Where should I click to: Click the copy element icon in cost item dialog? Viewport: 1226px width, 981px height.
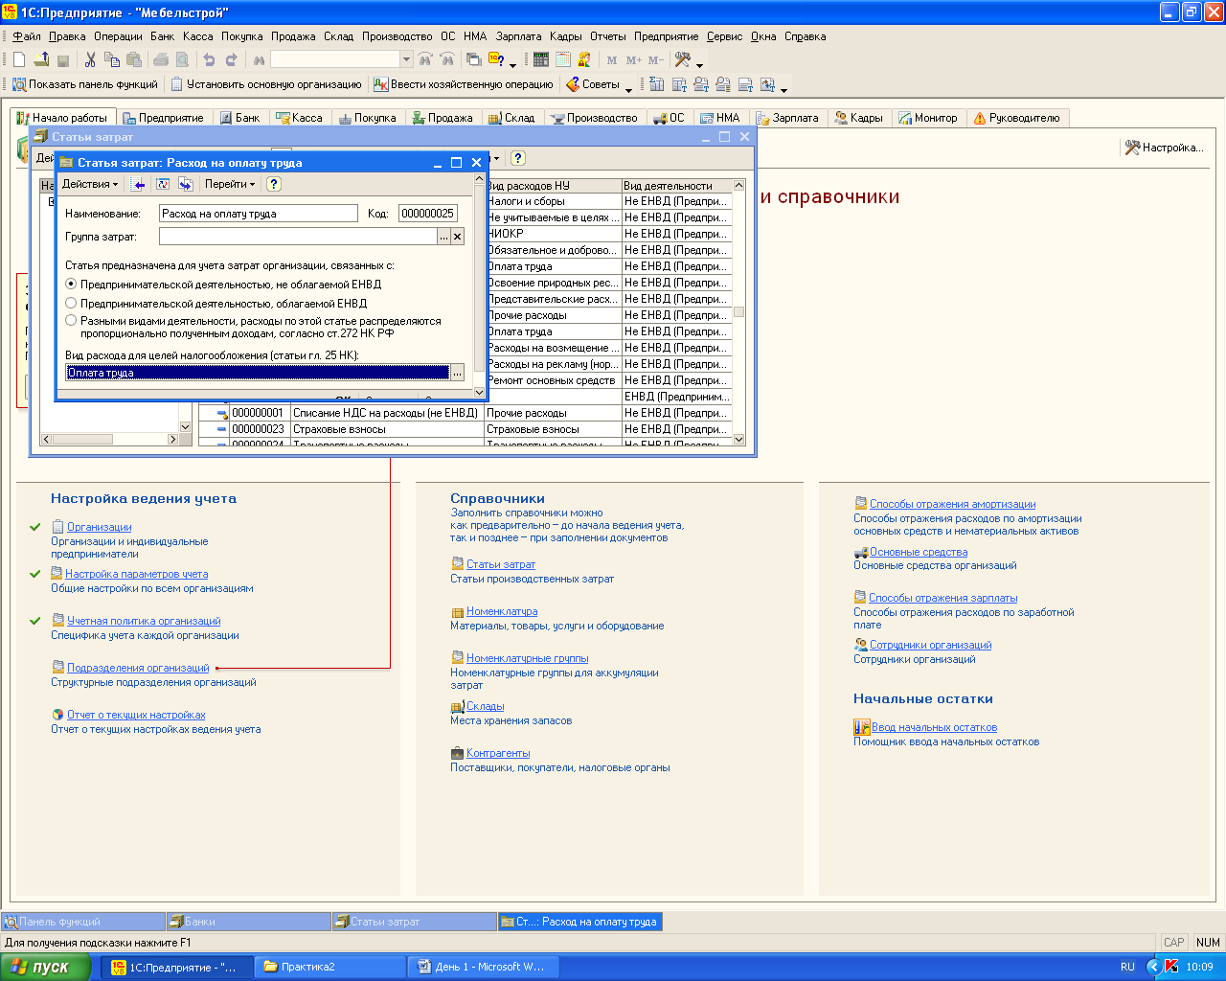tap(185, 184)
